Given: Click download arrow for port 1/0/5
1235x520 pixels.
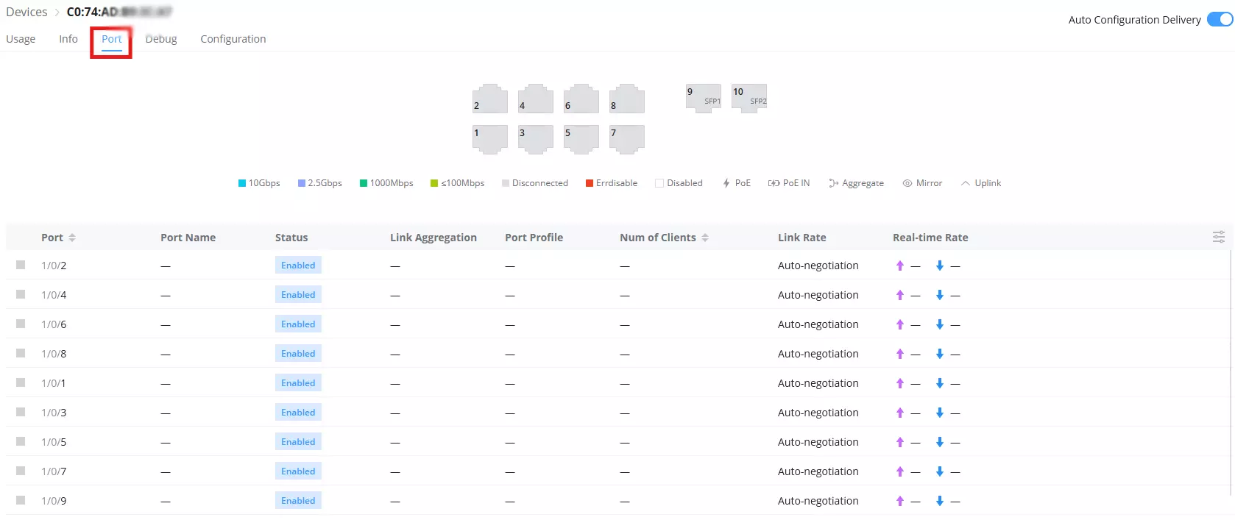Looking at the screenshot, I should point(939,442).
